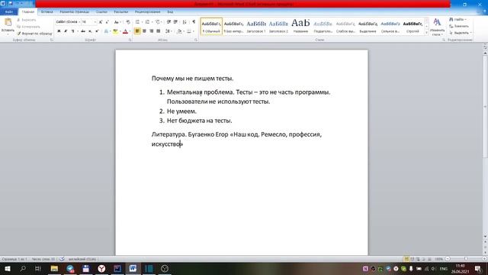Click on text 'Не умеем.'
488x275 pixels.
(181, 111)
